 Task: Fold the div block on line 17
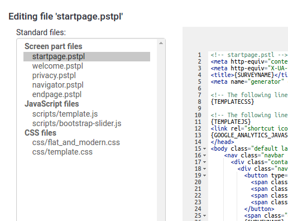coord(204,162)
